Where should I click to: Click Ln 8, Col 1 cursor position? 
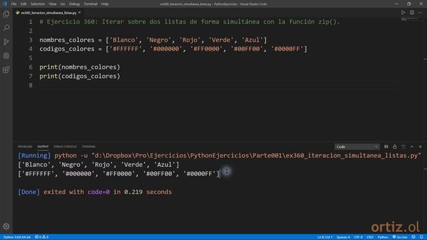[325, 237]
